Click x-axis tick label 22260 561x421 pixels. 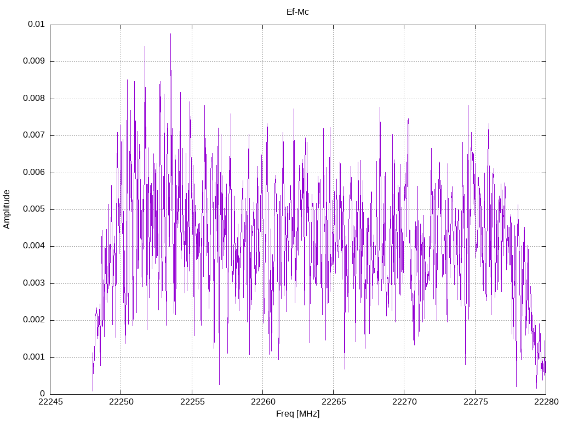(x=263, y=402)
